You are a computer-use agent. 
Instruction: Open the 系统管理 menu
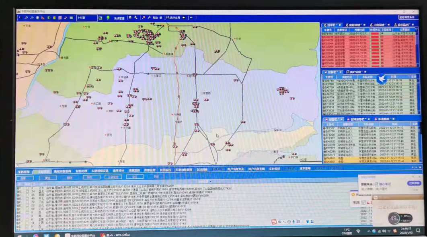coord(119,18)
